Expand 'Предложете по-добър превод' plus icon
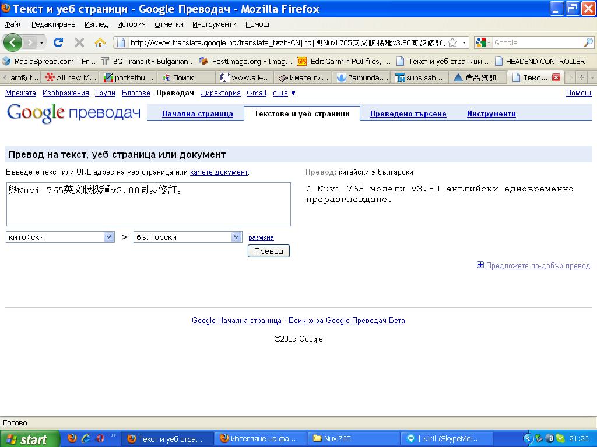The width and height of the screenshot is (597, 447). click(x=480, y=265)
